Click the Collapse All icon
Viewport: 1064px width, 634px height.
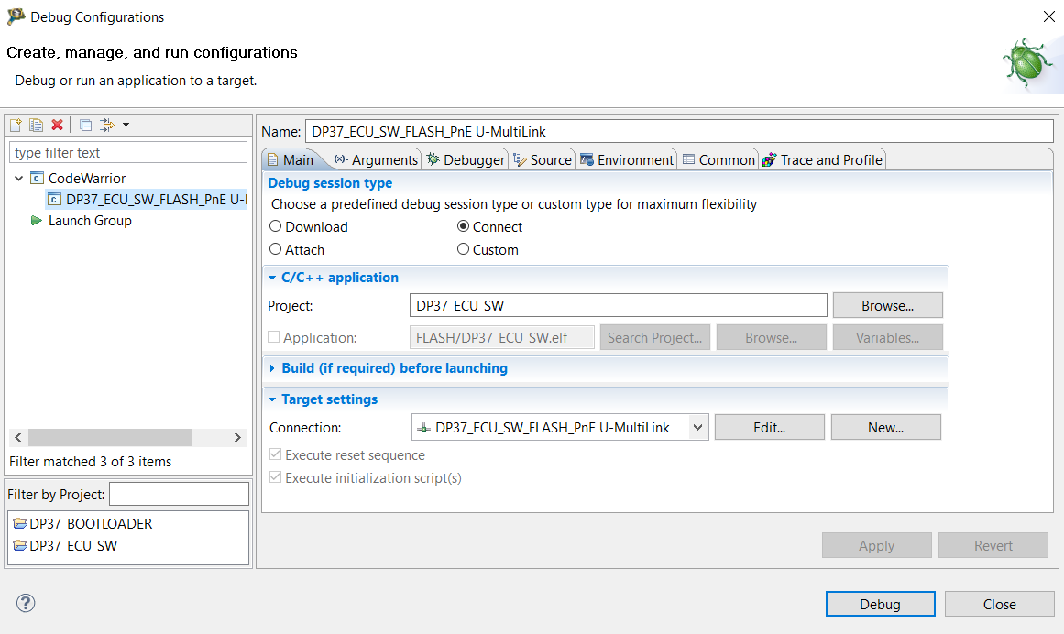85,125
